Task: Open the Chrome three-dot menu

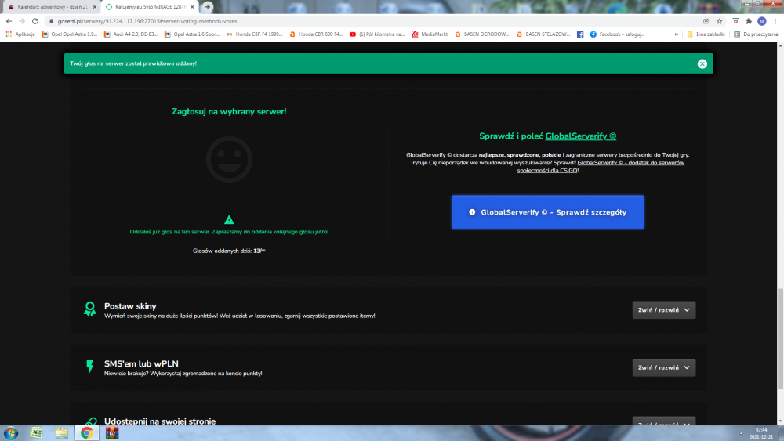Action: coord(775,21)
